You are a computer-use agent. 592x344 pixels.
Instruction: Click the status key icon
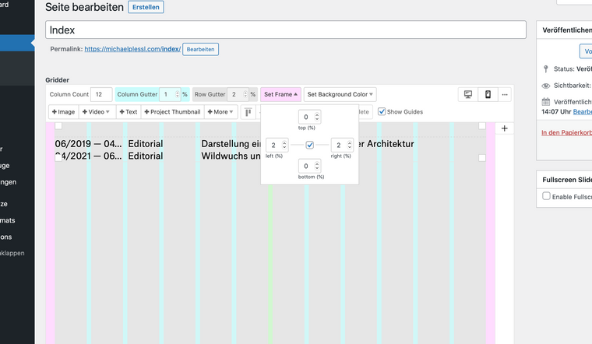click(546, 68)
